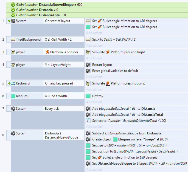
Task: Click System gear icon in event 8 condition
Action: (x=13, y=133)
